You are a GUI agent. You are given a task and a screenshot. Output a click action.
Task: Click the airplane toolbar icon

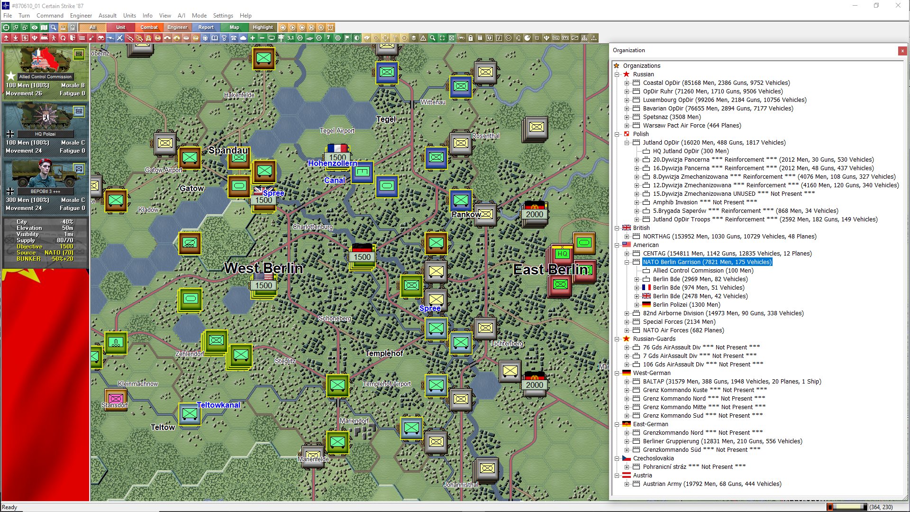119,38
